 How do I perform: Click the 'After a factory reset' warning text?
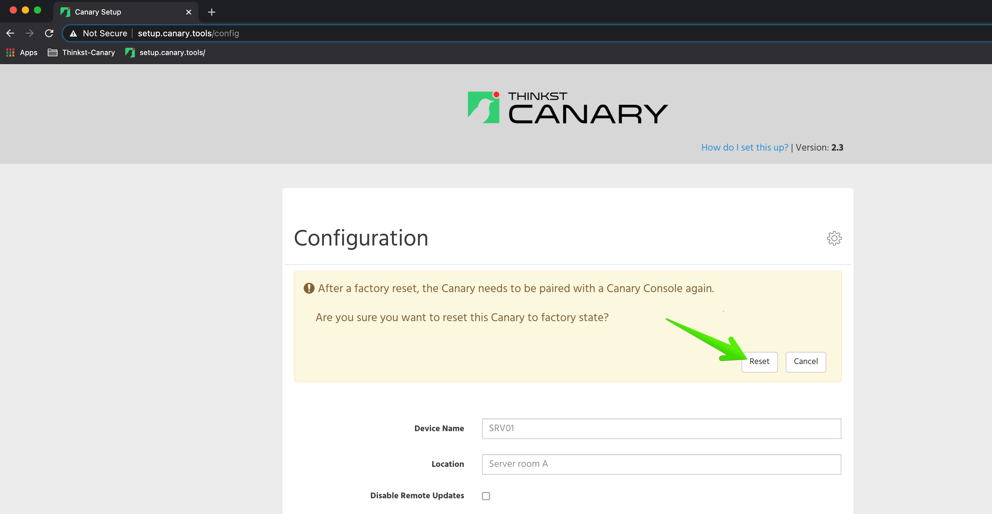click(x=516, y=288)
